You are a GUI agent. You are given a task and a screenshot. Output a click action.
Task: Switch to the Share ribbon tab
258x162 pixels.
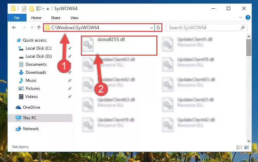tap(56, 18)
